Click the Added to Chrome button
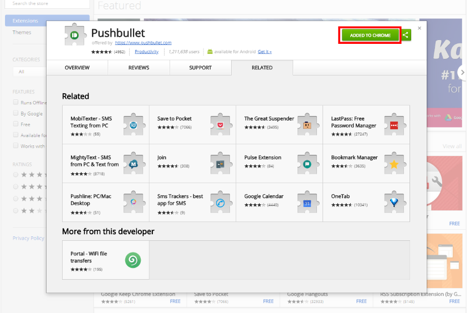Image resolution: width=476 pixels, height=313 pixels. tap(370, 36)
